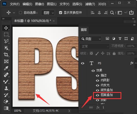
Task: Click the 100% zoom level field
Action: coord(18,111)
